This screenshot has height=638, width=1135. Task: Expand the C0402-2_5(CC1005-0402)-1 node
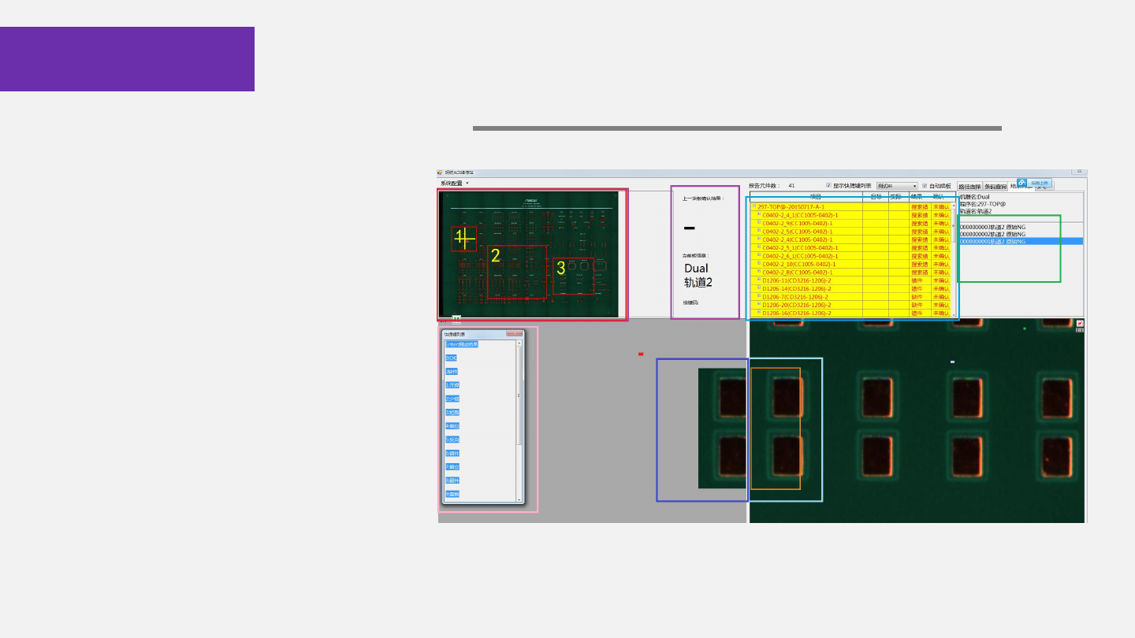759,232
